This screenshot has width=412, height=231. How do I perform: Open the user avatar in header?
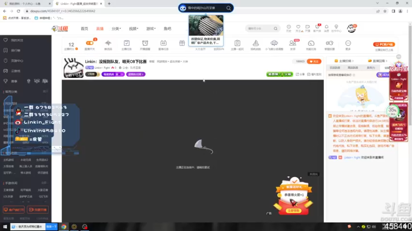[x=351, y=28]
